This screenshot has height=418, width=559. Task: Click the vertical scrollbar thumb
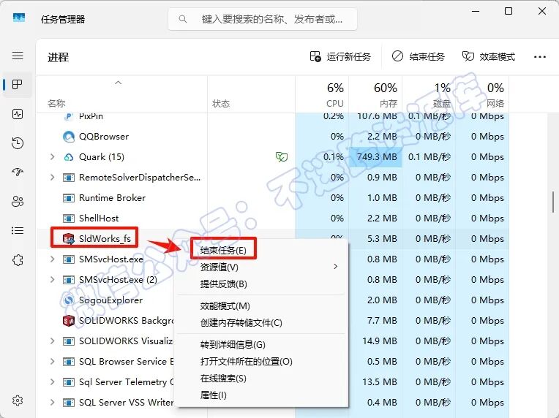553,202
